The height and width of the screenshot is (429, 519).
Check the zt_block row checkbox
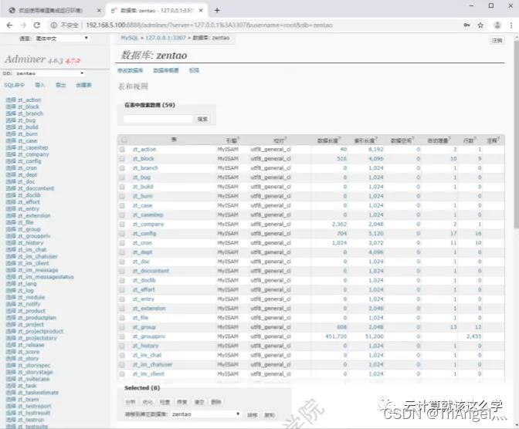tap(122, 159)
